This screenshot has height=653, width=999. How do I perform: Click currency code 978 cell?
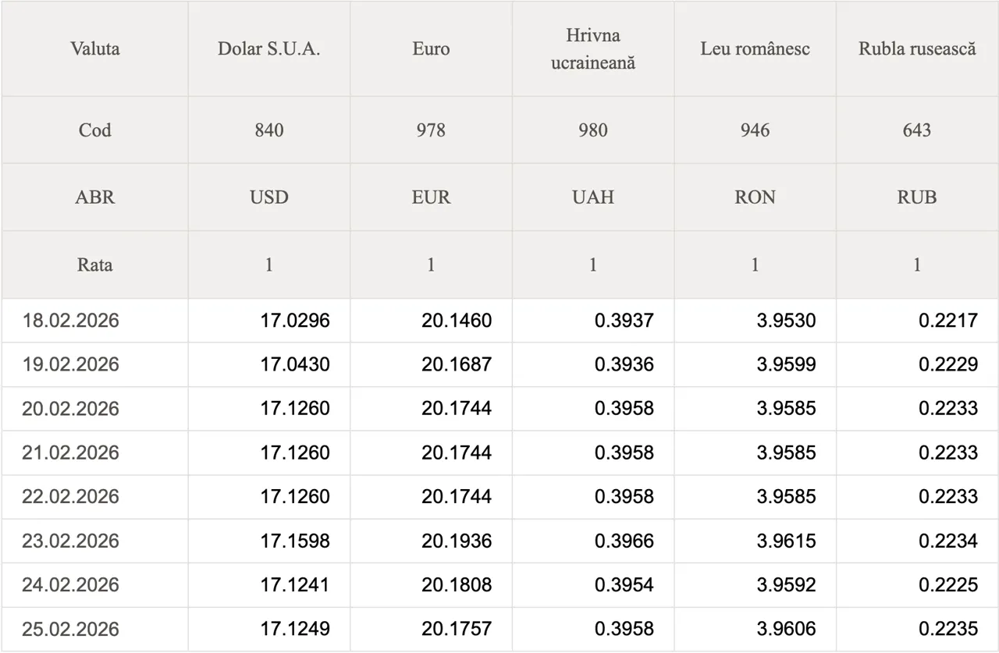pyautogui.click(x=431, y=130)
